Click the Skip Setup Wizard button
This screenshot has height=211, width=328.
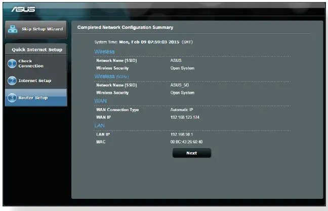click(36, 29)
